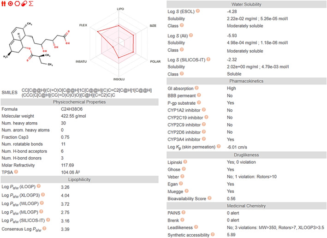Click the red sigma summation icon
Screen dimensions: 327x238
click(x=31, y=3)
